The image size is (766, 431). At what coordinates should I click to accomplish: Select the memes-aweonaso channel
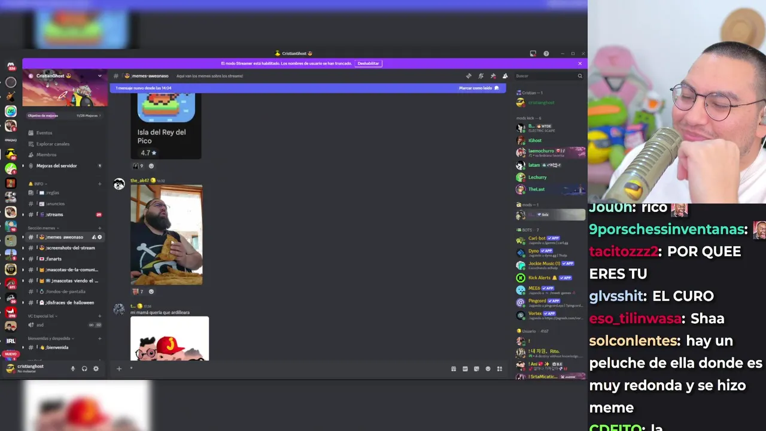(x=65, y=237)
